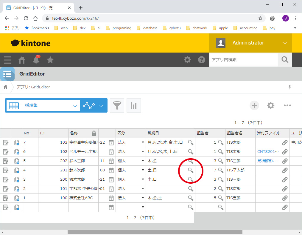
Task: Click attachment paperclip in 株式会社ABC row
Action: coord(285,198)
